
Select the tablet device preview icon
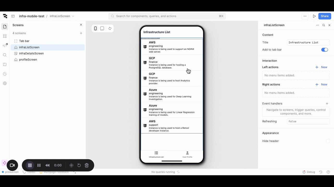[x=102, y=29]
